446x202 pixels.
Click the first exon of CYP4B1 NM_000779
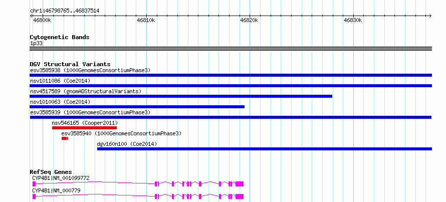click(34, 196)
